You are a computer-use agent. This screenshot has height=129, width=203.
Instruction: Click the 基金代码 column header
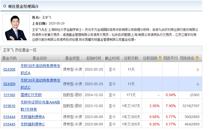9,58
